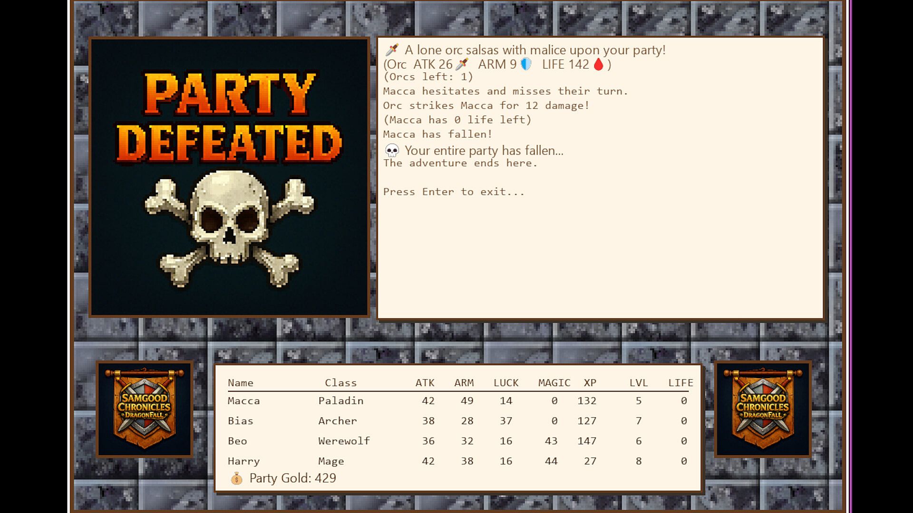Click the Press Enter to exit text
The image size is (913, 513).
pyautogui.click(x=454, y=192)
